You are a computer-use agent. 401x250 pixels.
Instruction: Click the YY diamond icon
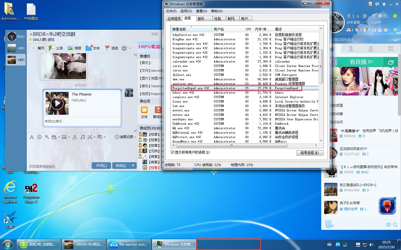point(357,30)
